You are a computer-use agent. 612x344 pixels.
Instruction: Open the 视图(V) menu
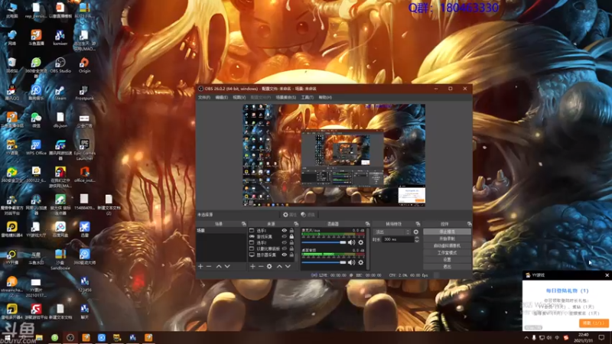[239, 98]
